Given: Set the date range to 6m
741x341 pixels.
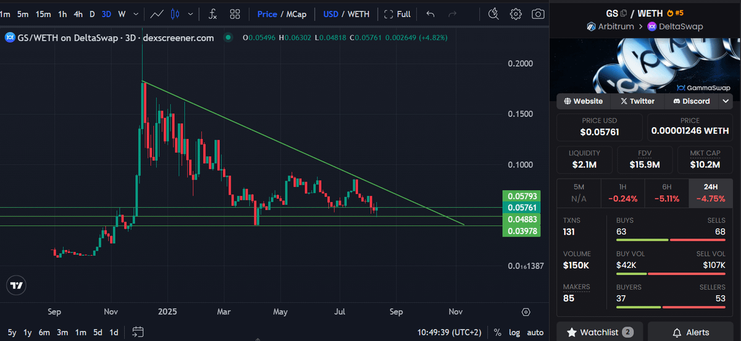Looking at the screenshot, I should (44, 332).
